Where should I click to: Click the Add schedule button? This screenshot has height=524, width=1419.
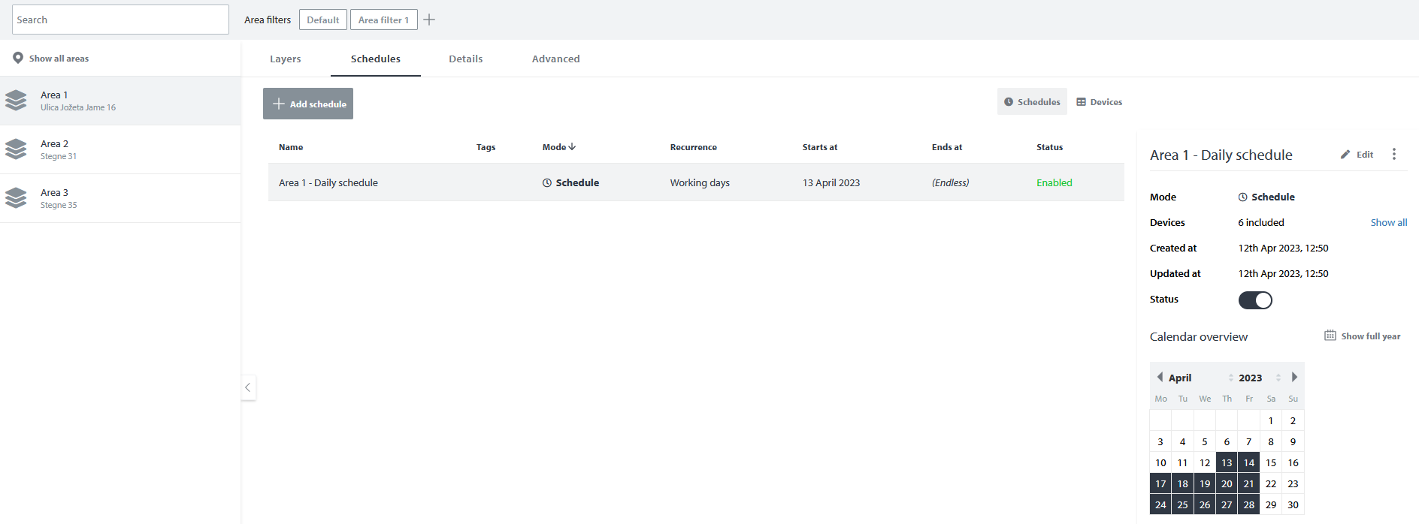308,104
